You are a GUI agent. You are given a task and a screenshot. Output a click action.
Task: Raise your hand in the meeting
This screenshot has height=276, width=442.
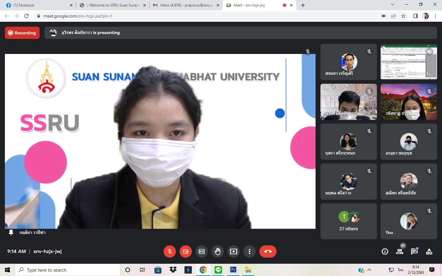(x=218, y=251)
